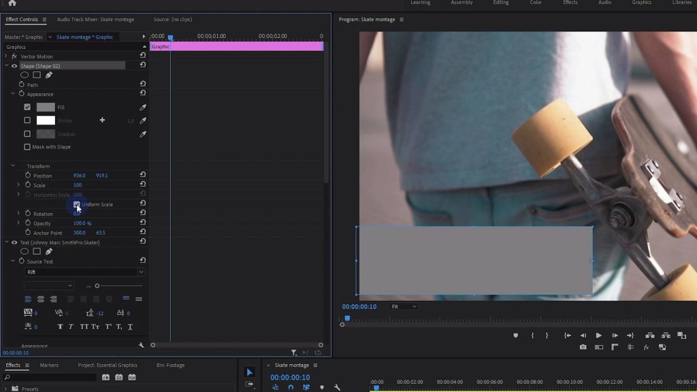Center align text
The height and width of the screenshot is (392, 697).
(x=40, y=299)
